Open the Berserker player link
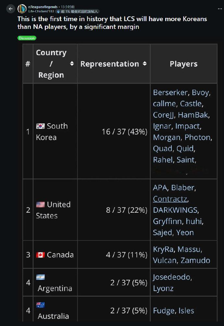Screen dimensions: 224x326 170,93
